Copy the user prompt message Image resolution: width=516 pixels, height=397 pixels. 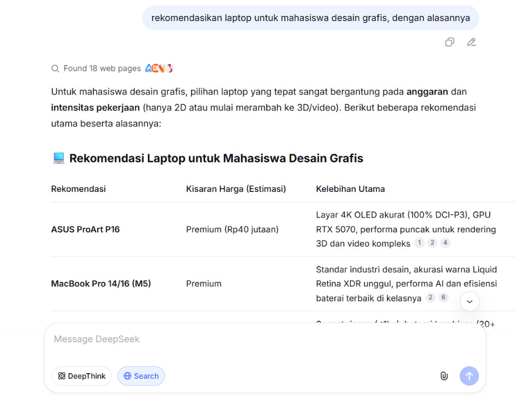pyautogui.click(x=449, y=42)
